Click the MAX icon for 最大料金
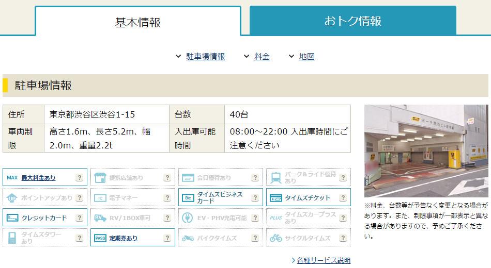 (x=12, y=178)
